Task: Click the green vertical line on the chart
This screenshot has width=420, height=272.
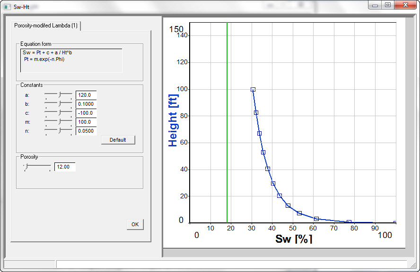Action: click(227, 142)
